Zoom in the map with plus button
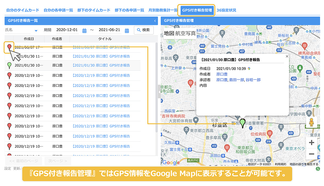324x186 pixels. coord(311,143)
